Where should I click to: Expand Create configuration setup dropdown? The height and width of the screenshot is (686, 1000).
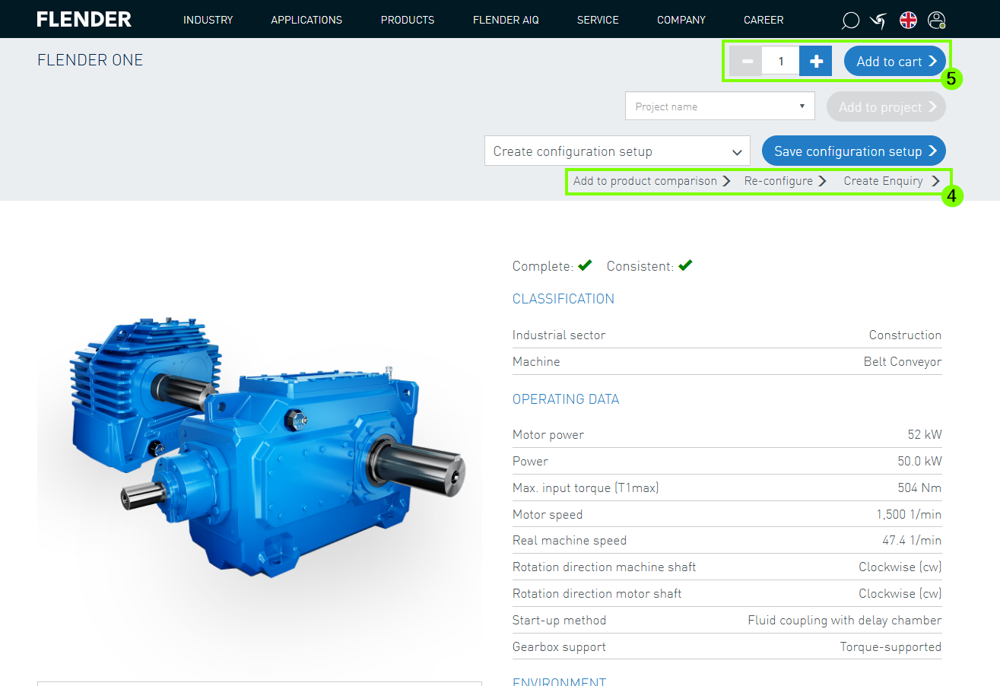point(617,151)
